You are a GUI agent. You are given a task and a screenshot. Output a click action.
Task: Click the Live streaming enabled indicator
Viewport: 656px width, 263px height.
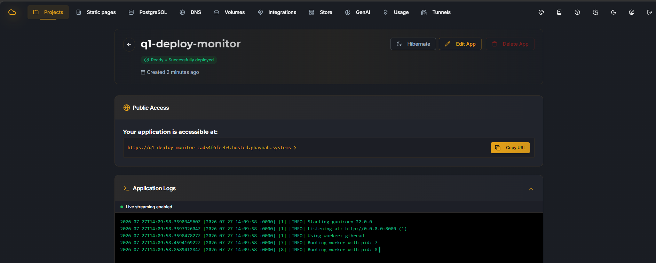point(146,207)
